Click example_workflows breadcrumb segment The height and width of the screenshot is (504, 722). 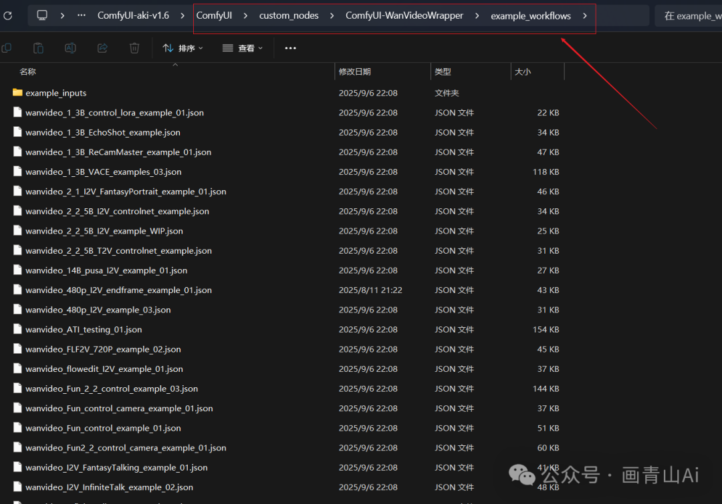click(530, 16)
